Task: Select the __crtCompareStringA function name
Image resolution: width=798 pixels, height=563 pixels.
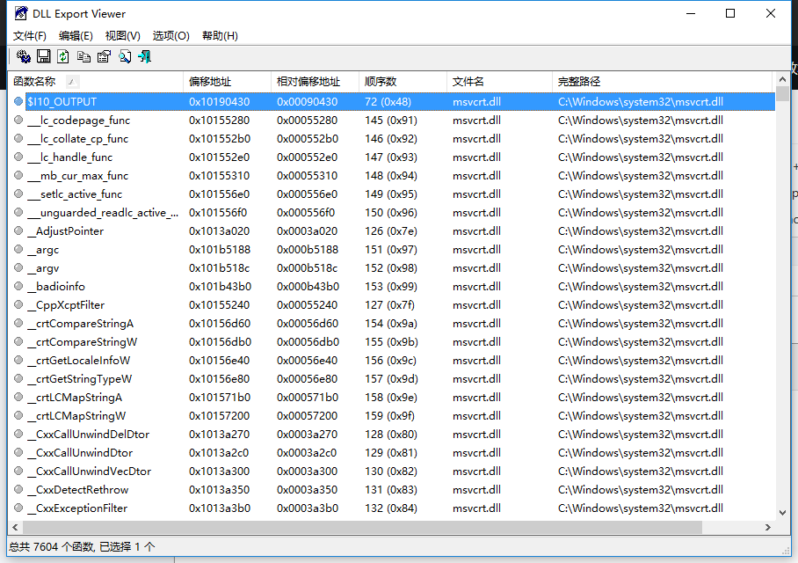Action: [80, 324]
